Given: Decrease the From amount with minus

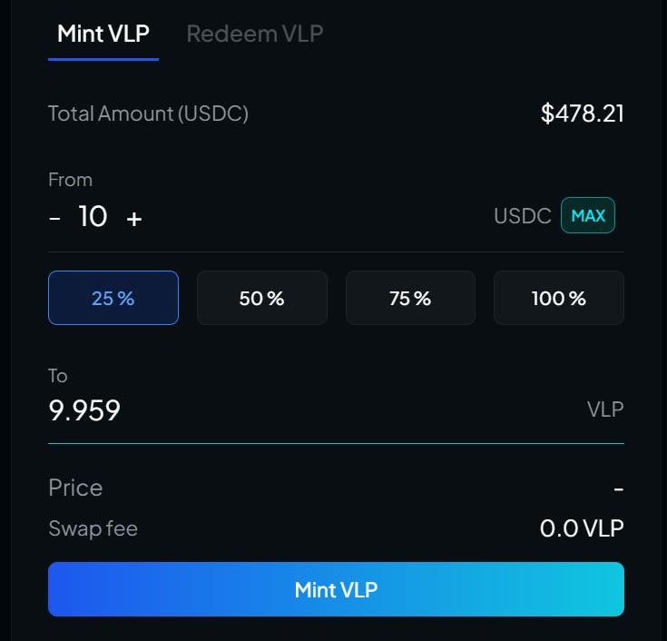Looking at the screenshot, I should click(x=55, y=218).
